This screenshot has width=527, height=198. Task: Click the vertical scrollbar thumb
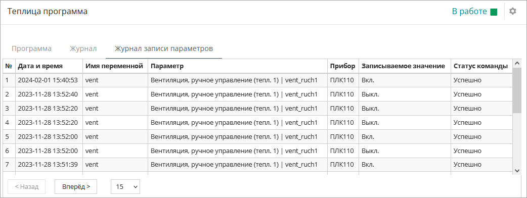[517, 90]
